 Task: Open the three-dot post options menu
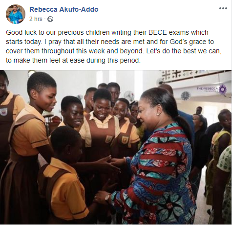(223, 8)
